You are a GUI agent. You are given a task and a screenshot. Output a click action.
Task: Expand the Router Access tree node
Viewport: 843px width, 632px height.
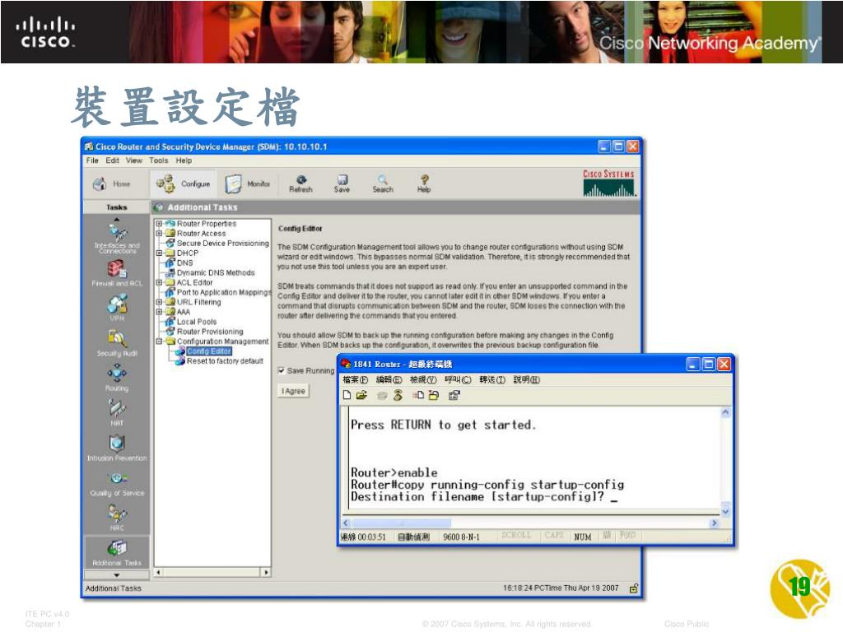click(x=159, y=233)
